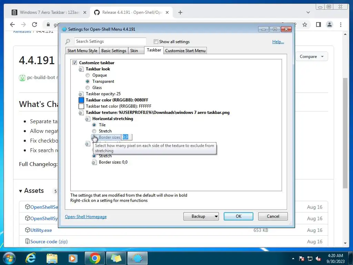Switch to Start Menu Style tab
353x265 pixels.
[x=82, y=51]
